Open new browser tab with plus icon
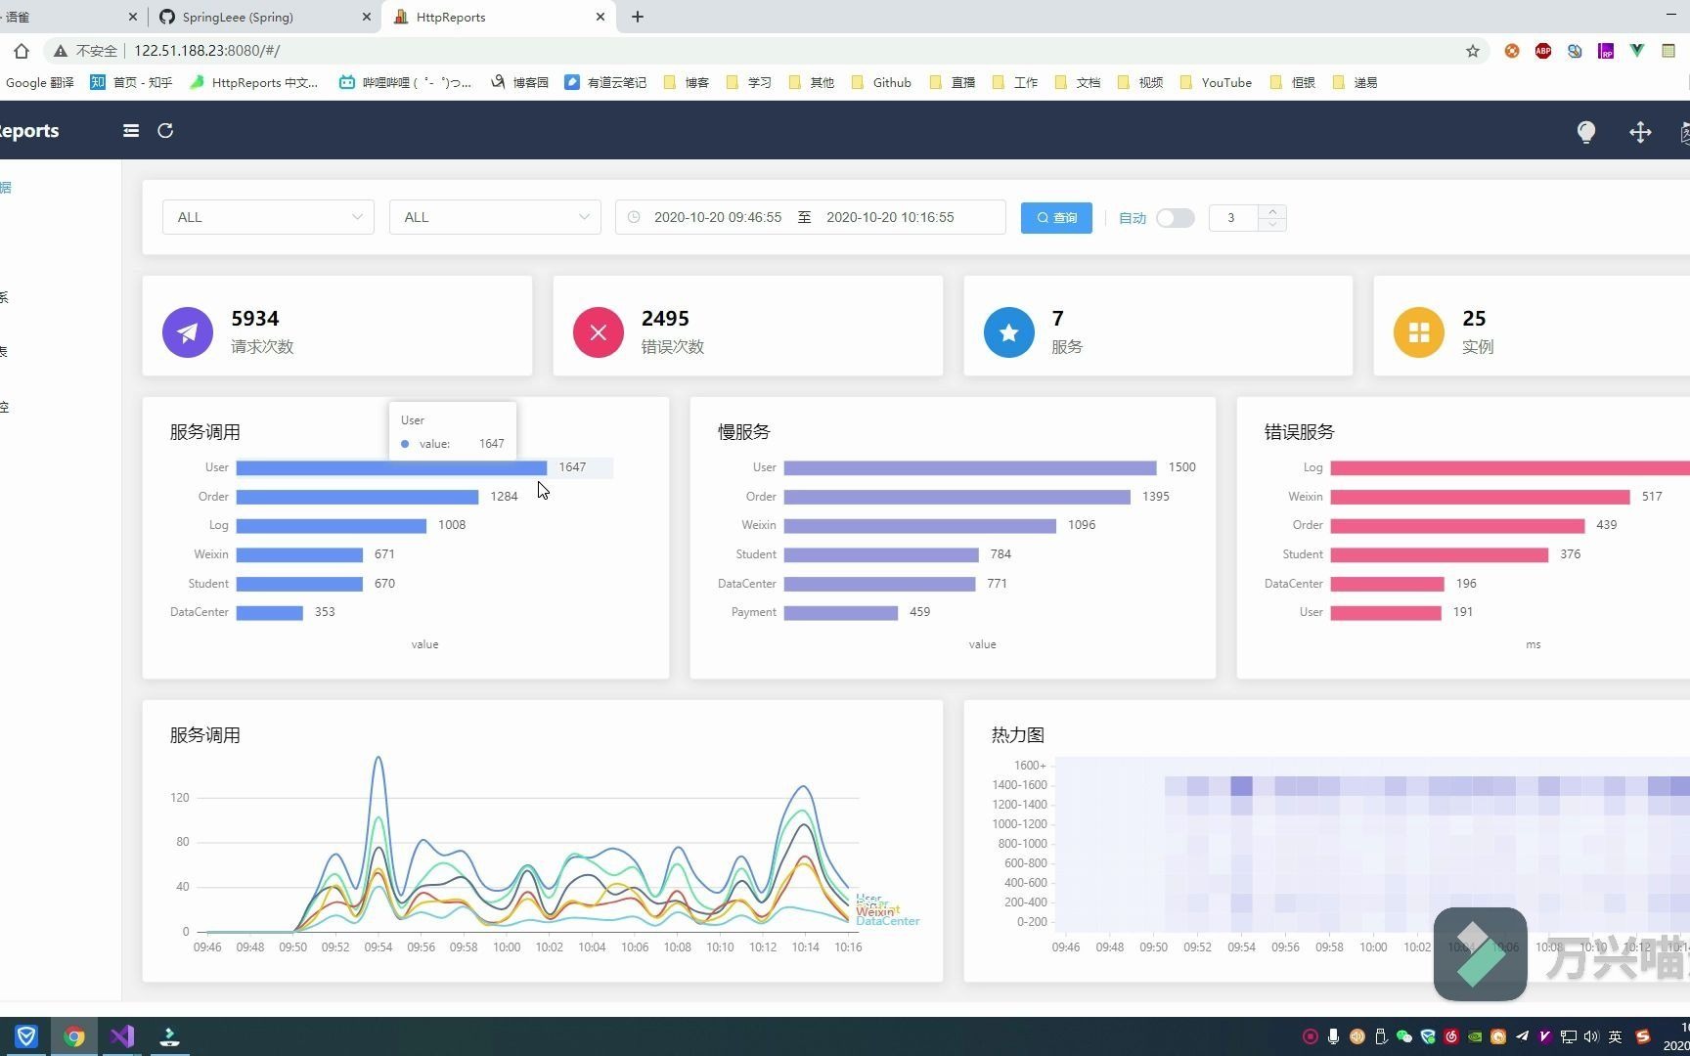 [638, 17]
